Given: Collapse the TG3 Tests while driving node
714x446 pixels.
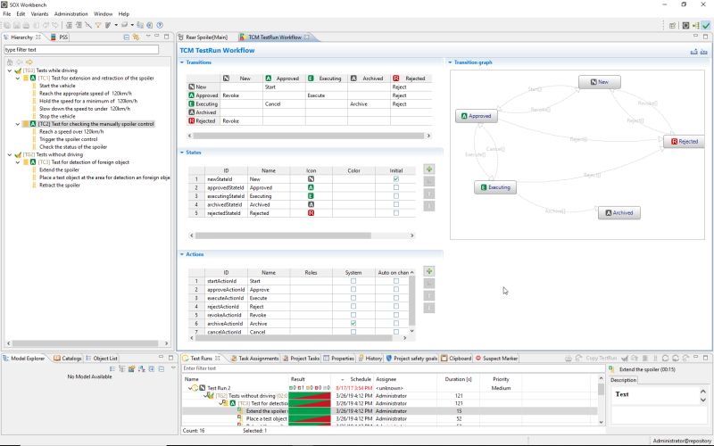Looking at the screenshot, I should (10, 71).
